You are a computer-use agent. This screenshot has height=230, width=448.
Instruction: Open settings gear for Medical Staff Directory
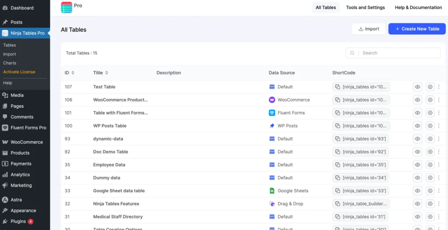pyautogui.click(x=430, y=216)
